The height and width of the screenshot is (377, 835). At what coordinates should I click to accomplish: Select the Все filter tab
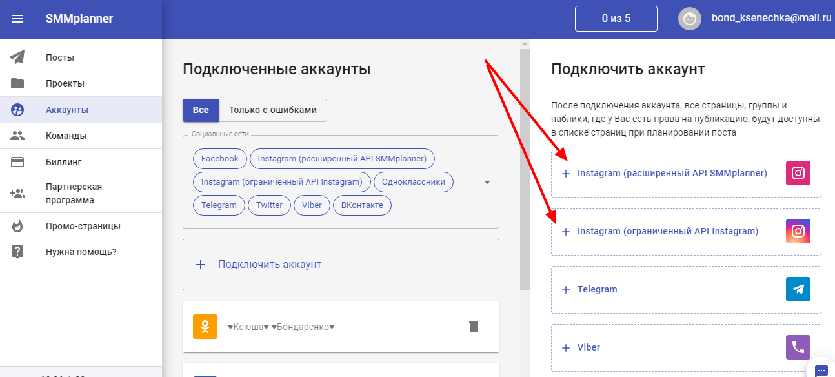tap(201, 110)
